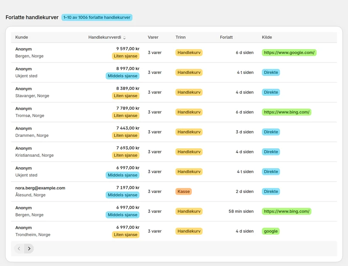Click Handlekurv badge in Trondheim row
This screenshot has width=348, height=266.
pyautogui.click(x=189, y=231)
